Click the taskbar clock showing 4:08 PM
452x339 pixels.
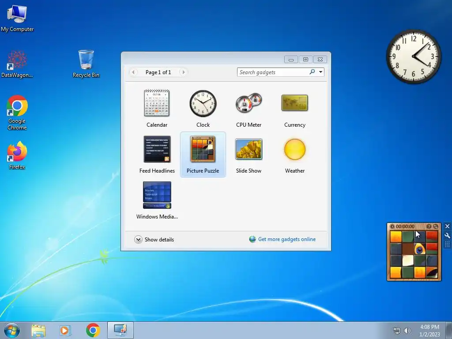click(x=429, y=331)
